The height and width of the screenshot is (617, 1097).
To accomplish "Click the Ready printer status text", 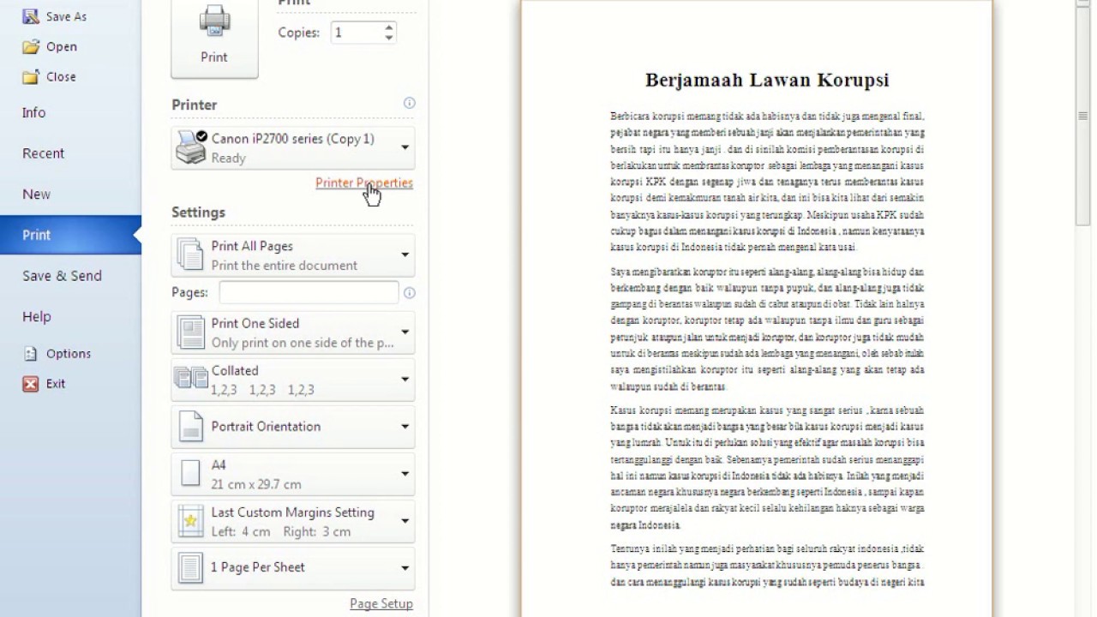I will [x=228, y=158].
